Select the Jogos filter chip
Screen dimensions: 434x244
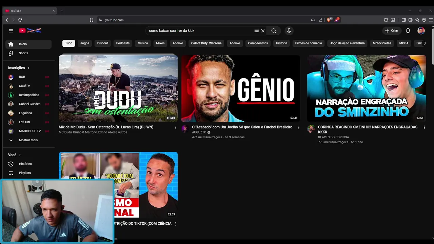(85, 43)
